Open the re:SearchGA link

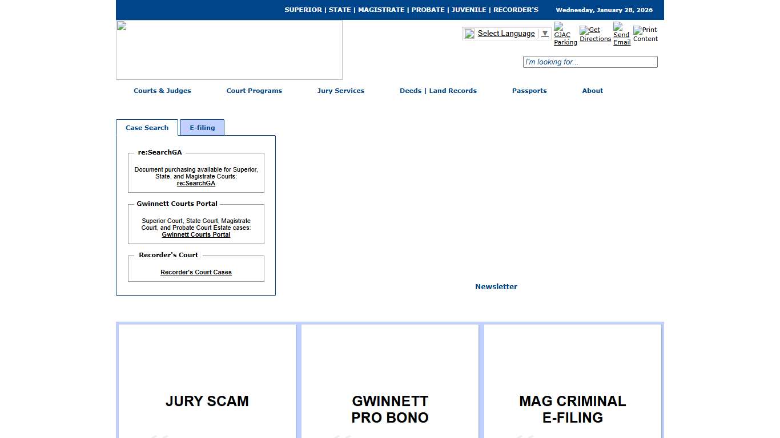coord(196,183)
